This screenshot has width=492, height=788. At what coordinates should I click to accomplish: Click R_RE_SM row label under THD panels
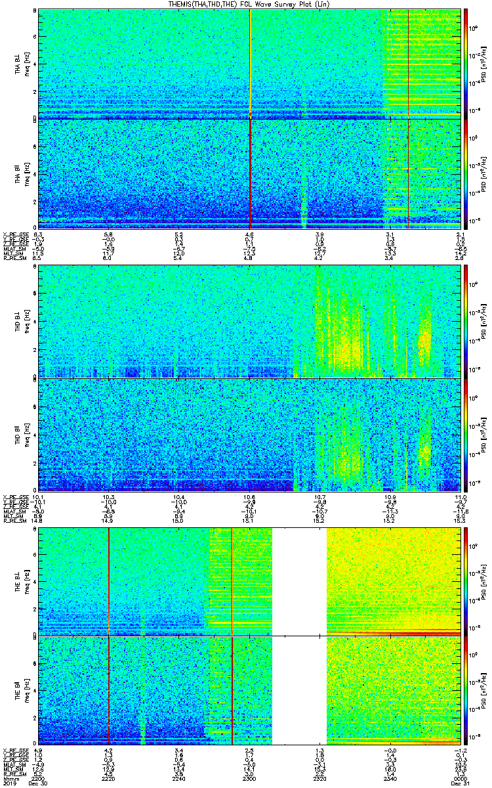coord(14,521)
